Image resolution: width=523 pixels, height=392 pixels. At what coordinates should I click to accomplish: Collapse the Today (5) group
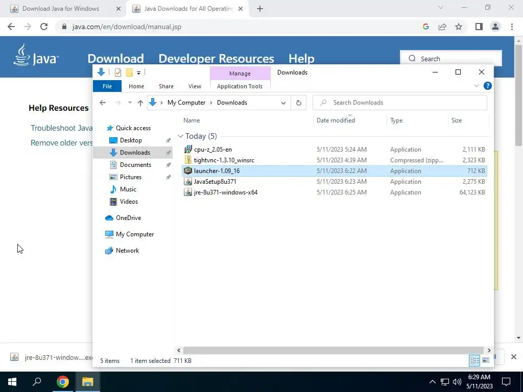point(180,136)
